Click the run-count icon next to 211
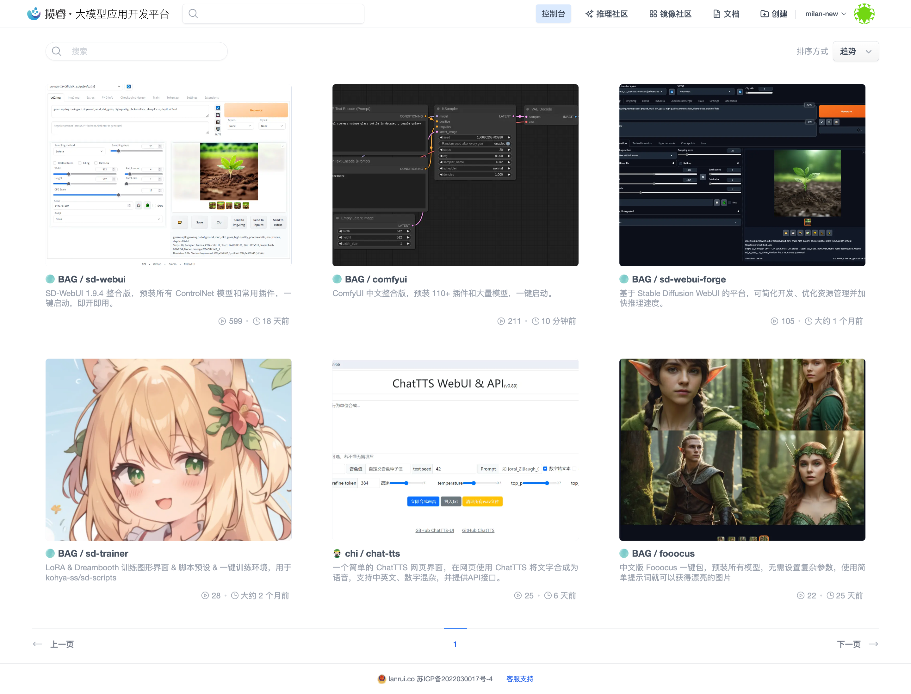Image resolution: width=911 pixels, height=694 pixels. click(x=501, y=321)
